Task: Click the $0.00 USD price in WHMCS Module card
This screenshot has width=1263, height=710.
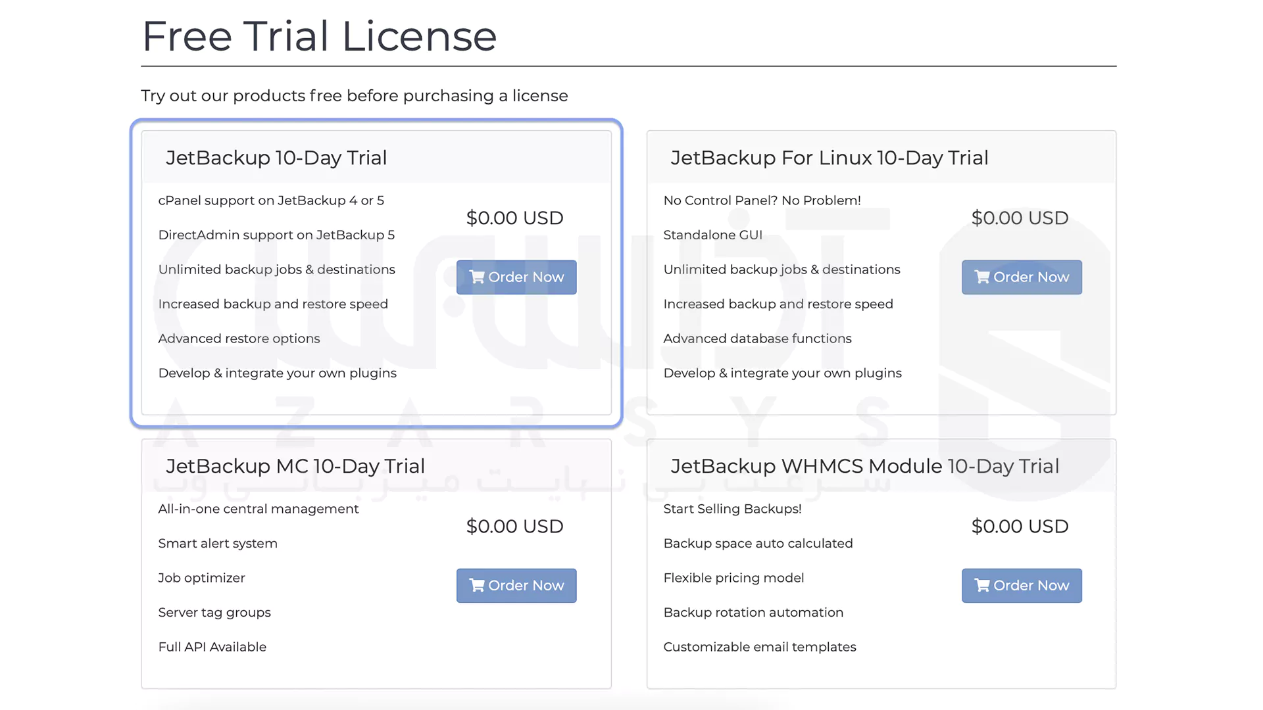Action: 1020,527
